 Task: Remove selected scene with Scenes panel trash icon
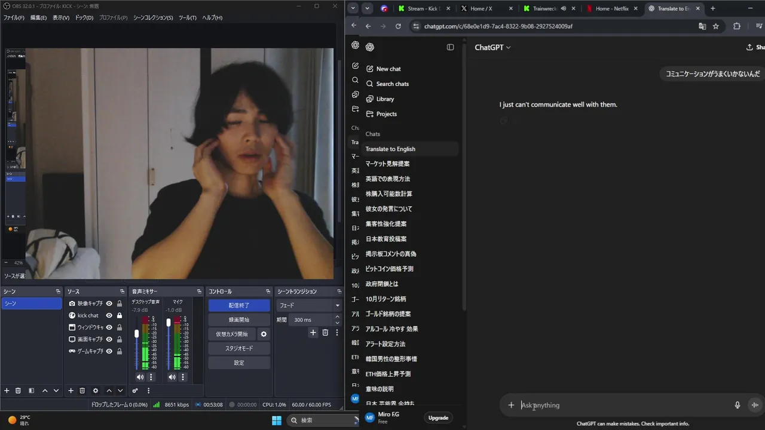(x=18, y=391)
